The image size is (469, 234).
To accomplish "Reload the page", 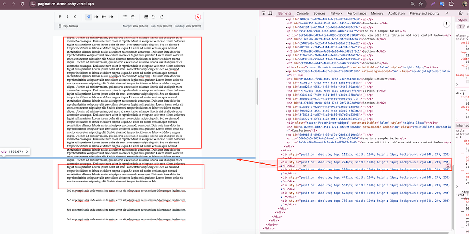I will point(22,4).
